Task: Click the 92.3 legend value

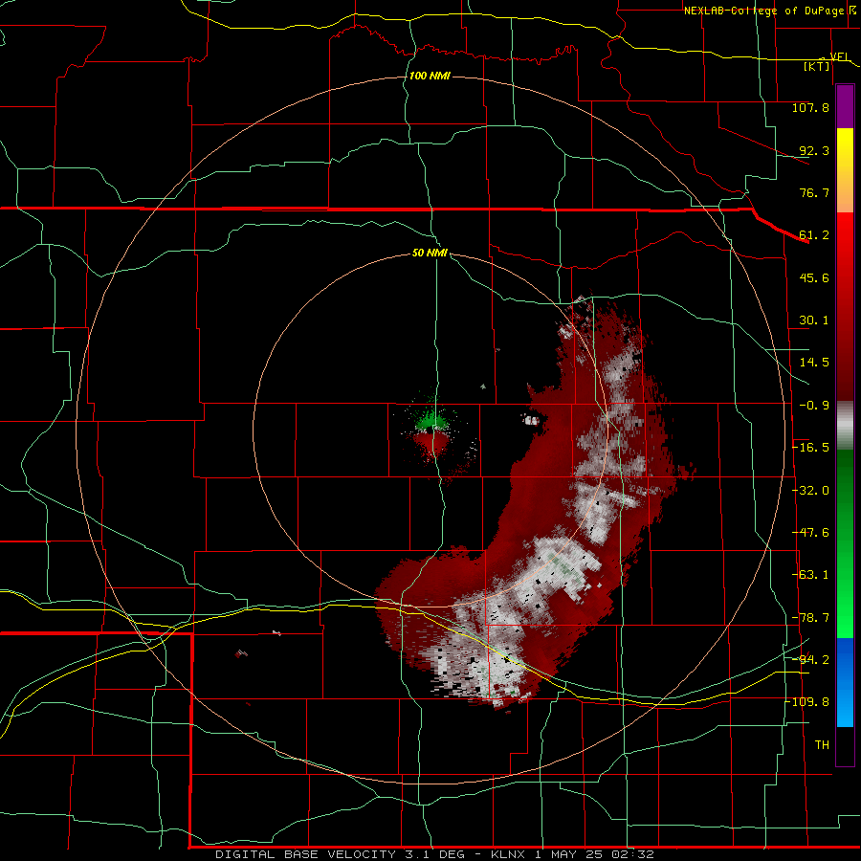Action: [814, 150]
